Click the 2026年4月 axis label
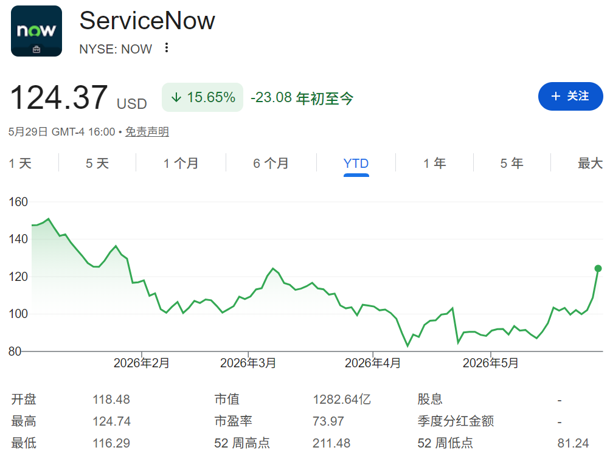This screenshot has width=610, height=453. [x=373, y=363]
